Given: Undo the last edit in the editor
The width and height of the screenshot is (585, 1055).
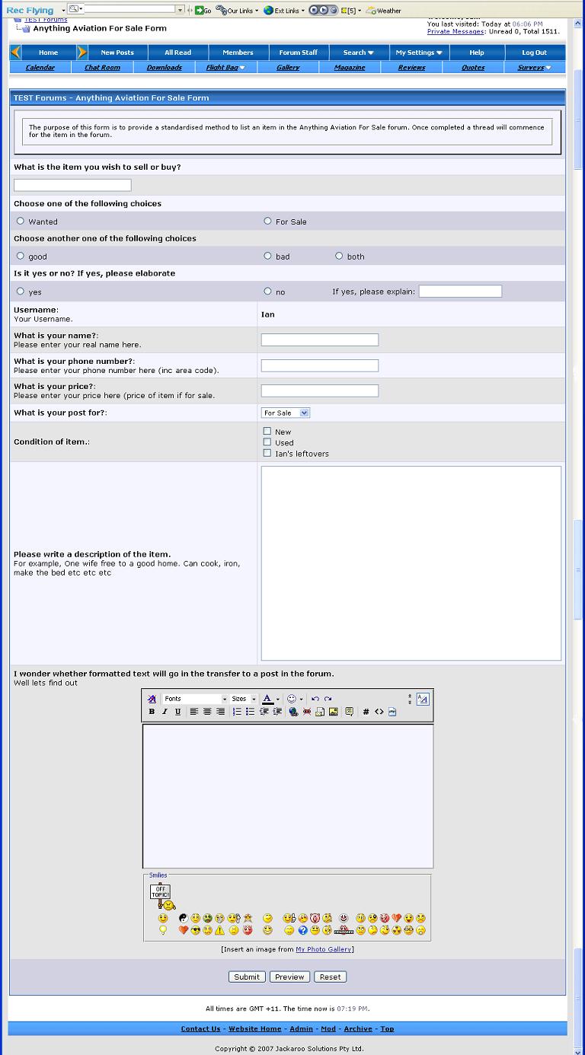Looking at the screenshot, I should point(315,699).
